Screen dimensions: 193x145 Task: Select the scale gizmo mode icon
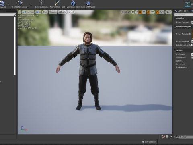[x=129, y=12]
